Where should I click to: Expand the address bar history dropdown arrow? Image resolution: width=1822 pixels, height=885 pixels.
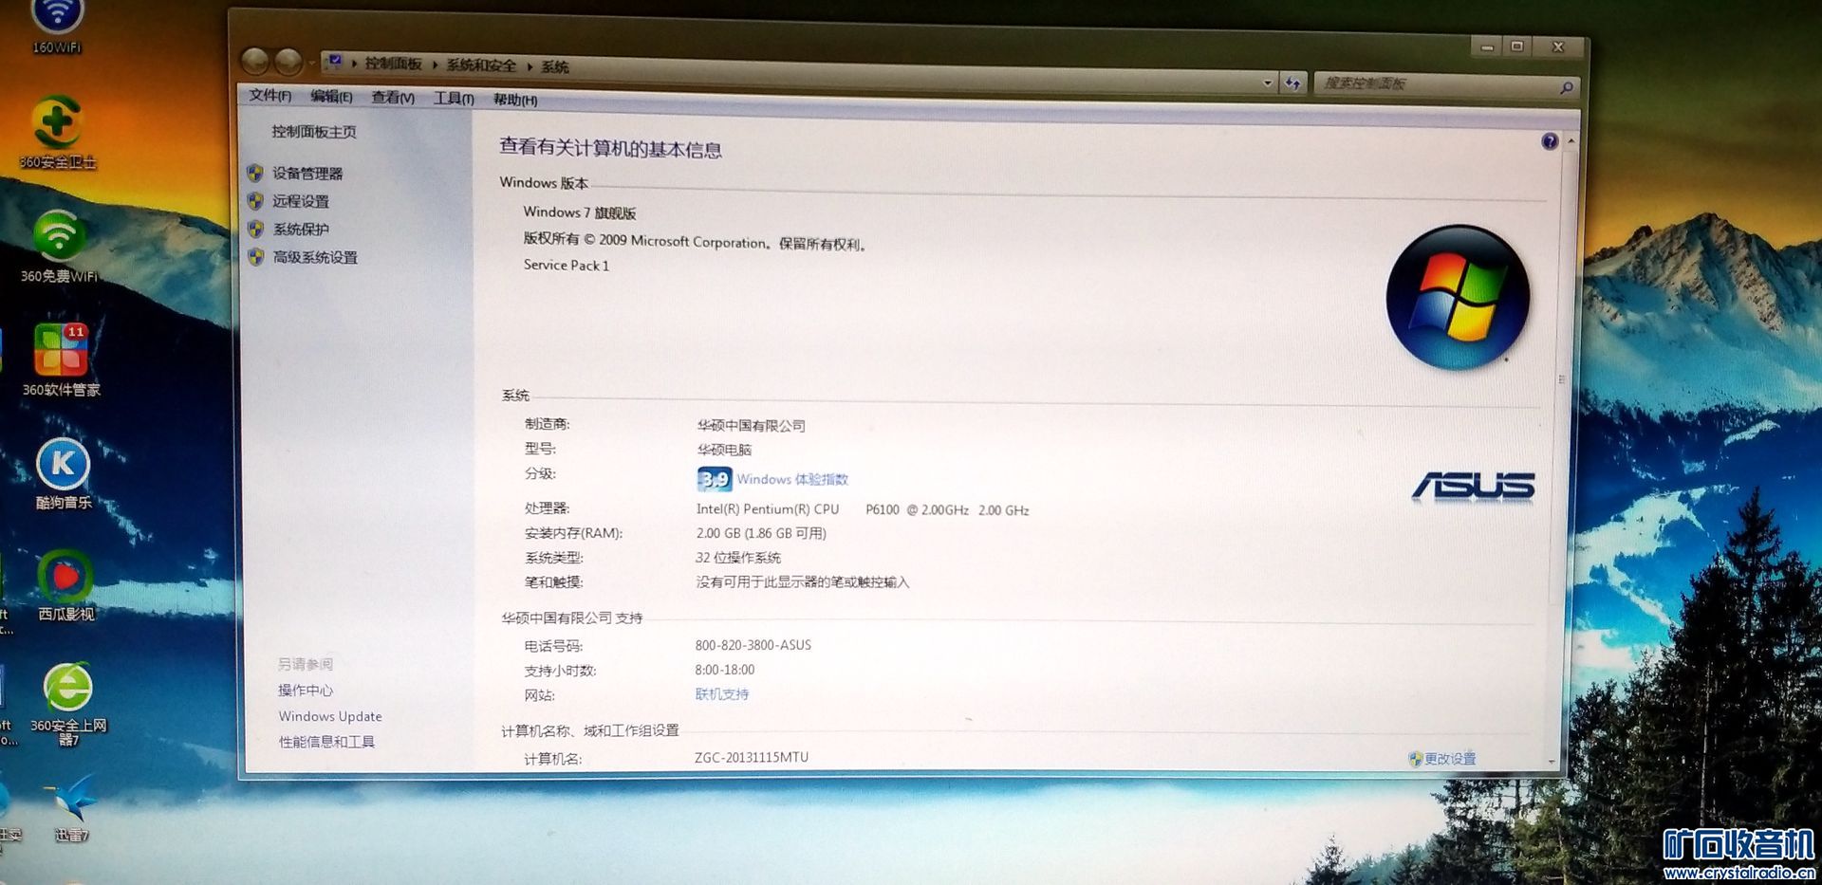tap(1268, 83)
